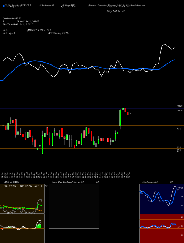The image size is (184, 243).
Task: Click the 'BUY Slowing @ 12%' signal text
Action: tap(58, 33)
